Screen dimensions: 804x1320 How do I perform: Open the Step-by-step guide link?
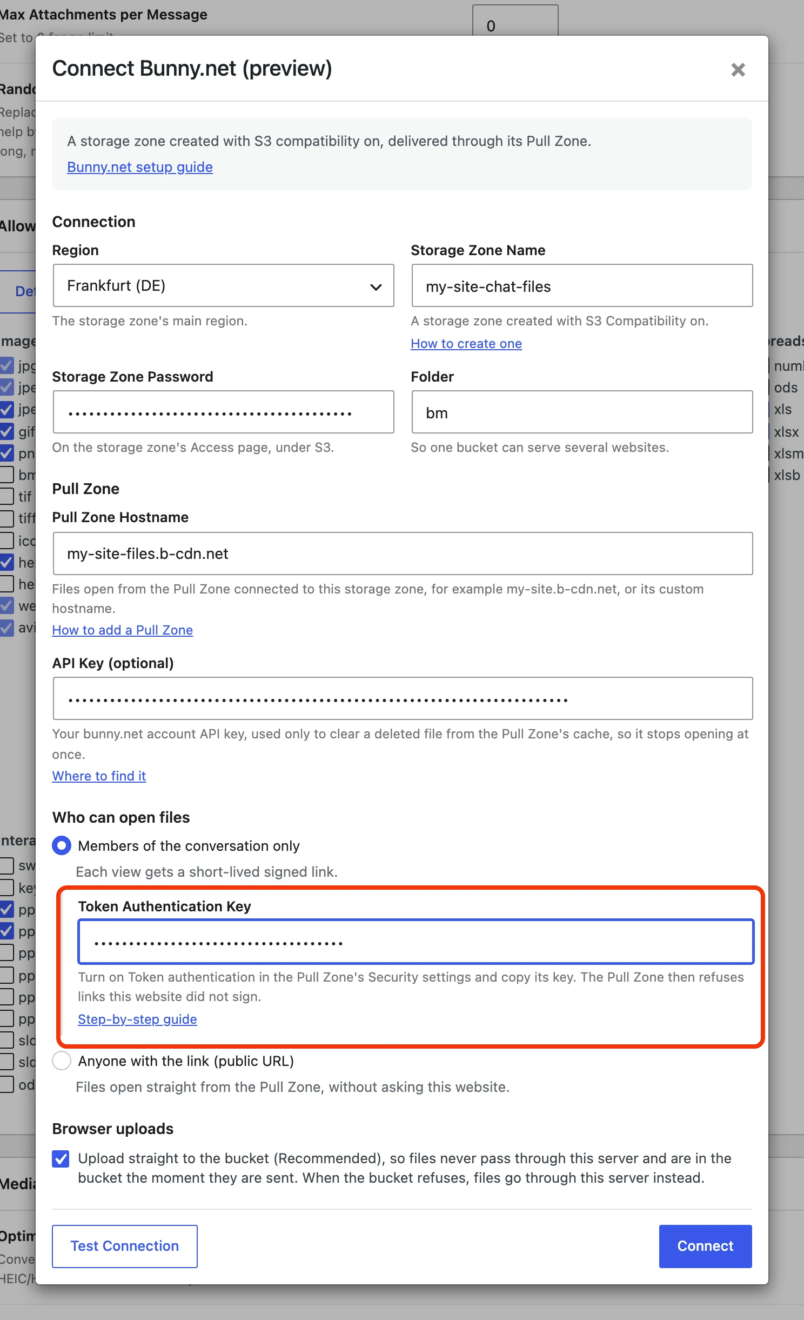(137, 1019)
